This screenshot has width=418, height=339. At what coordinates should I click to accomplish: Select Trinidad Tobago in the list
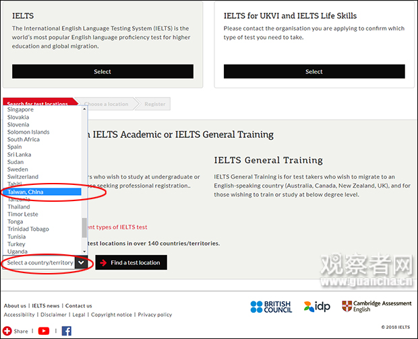pos(42,229)
